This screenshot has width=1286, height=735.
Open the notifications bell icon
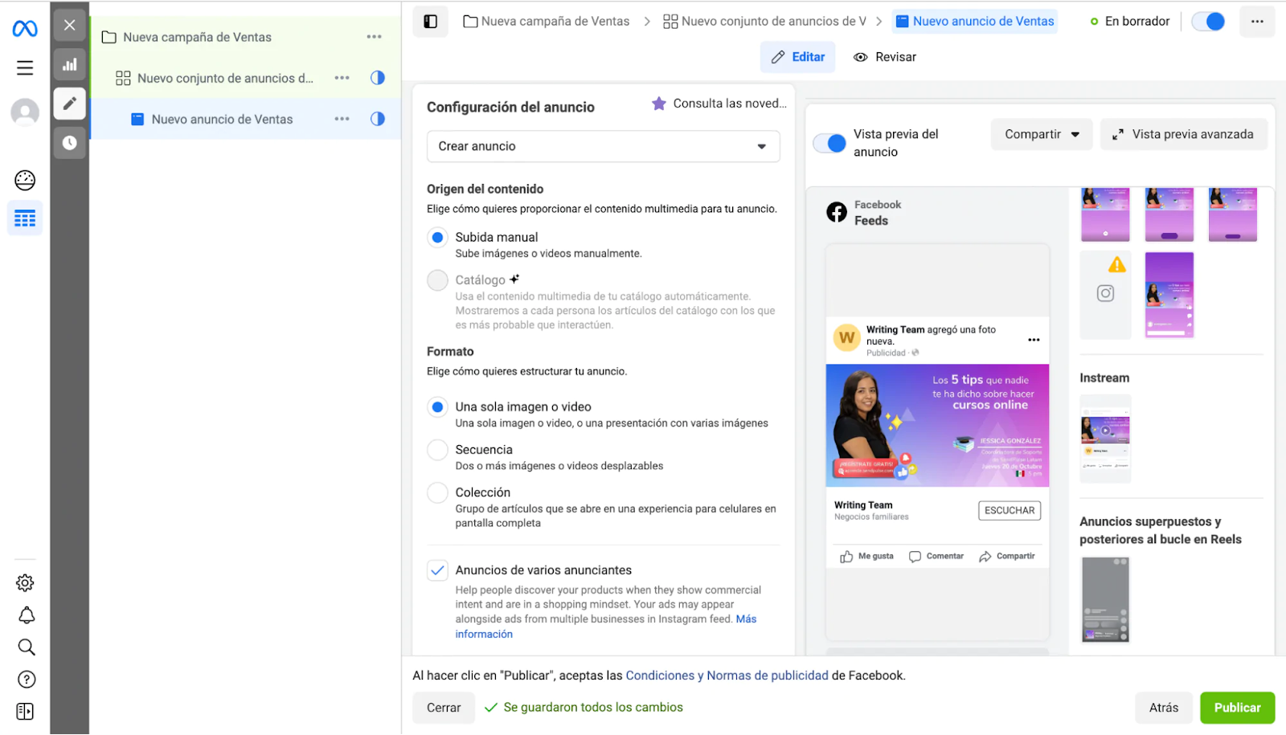coord(26,615)
